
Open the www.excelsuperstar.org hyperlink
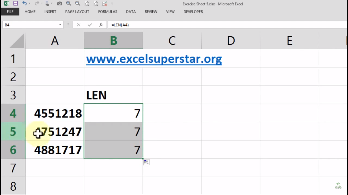point(154,59)
